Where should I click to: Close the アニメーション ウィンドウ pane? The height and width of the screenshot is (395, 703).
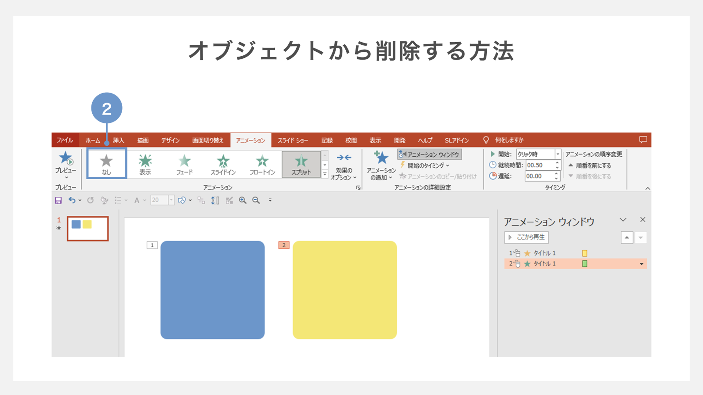click(x=643, y=220)
